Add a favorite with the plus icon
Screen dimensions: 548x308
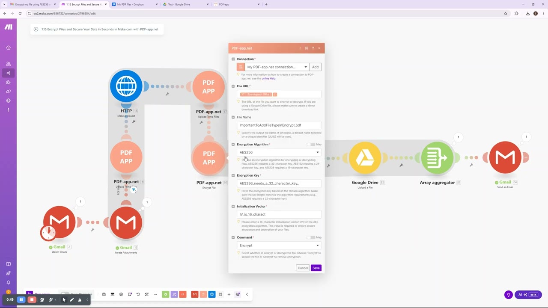pos(229,294)
